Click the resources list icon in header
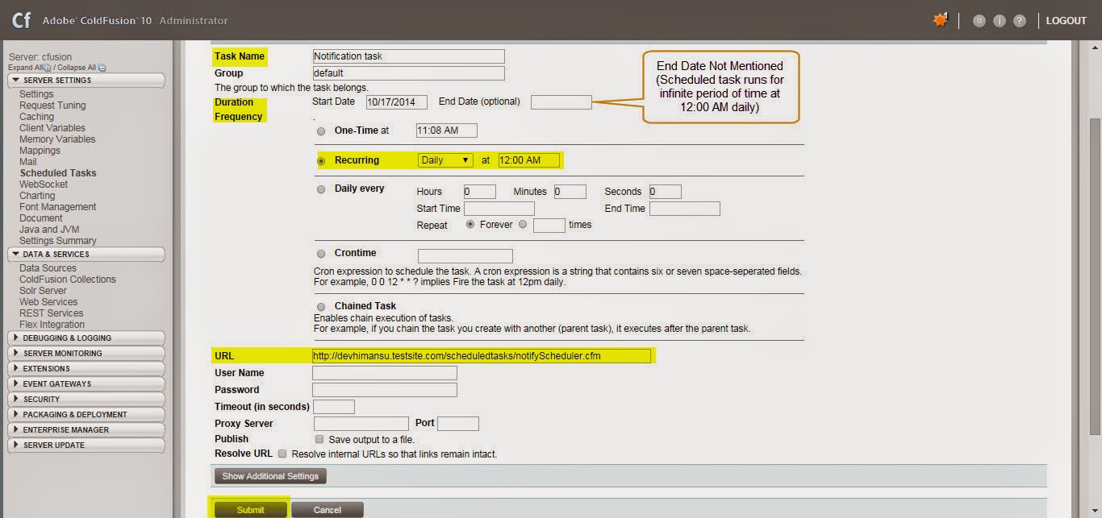 (x=979, y=20)
